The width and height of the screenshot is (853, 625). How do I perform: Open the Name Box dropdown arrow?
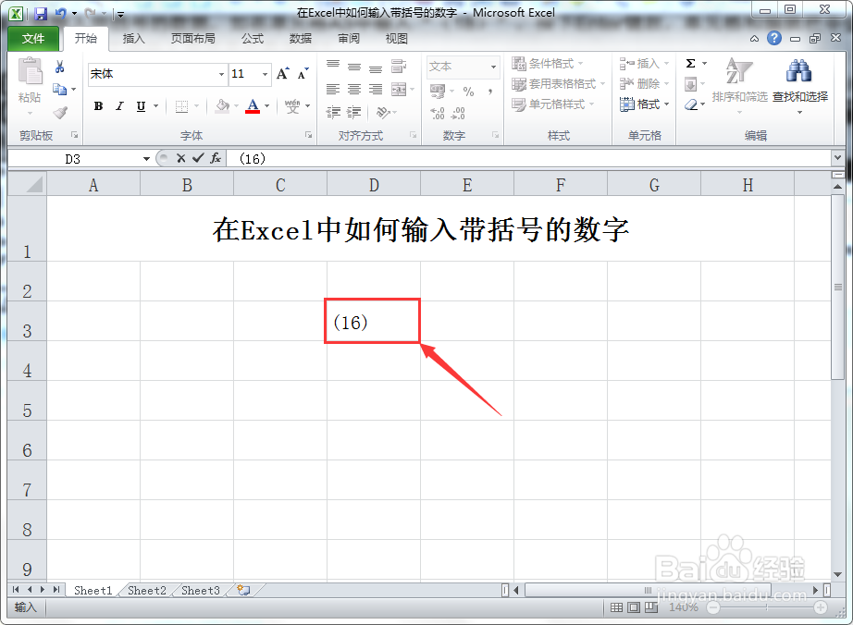146,159
